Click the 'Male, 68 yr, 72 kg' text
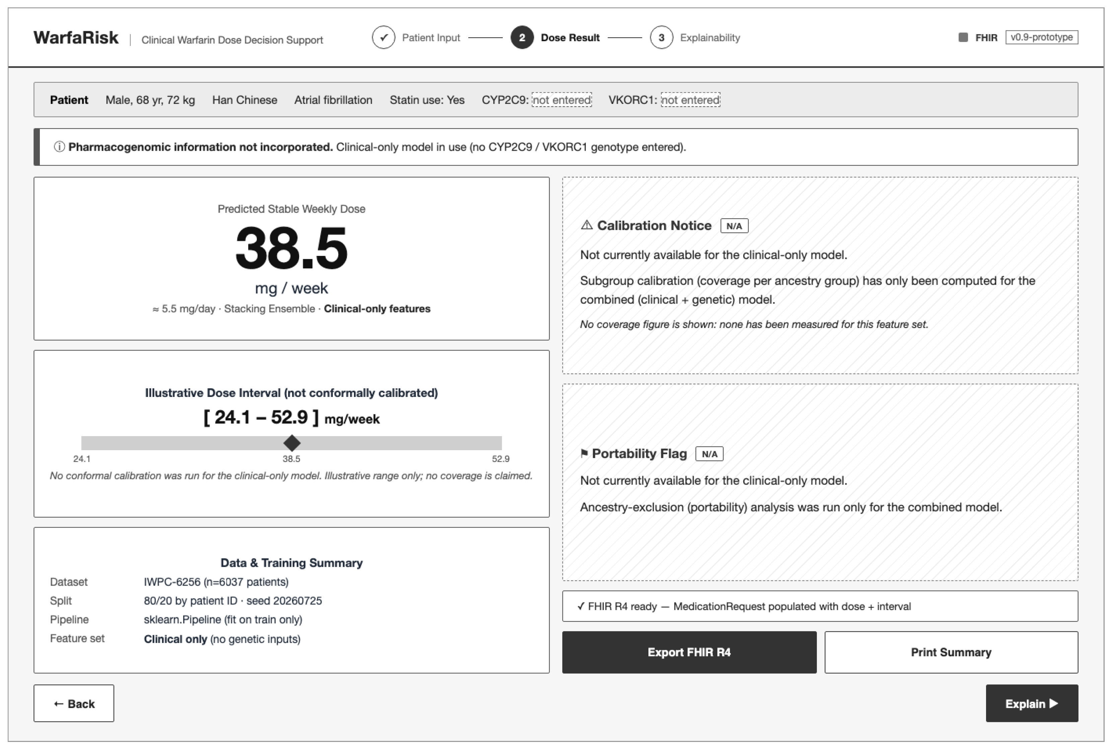This screenshot has width=1113, height=750. click(150, 100)
